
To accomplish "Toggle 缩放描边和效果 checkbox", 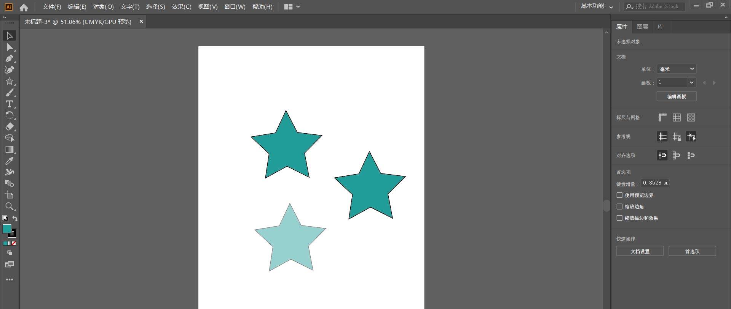I will point(619,218).
